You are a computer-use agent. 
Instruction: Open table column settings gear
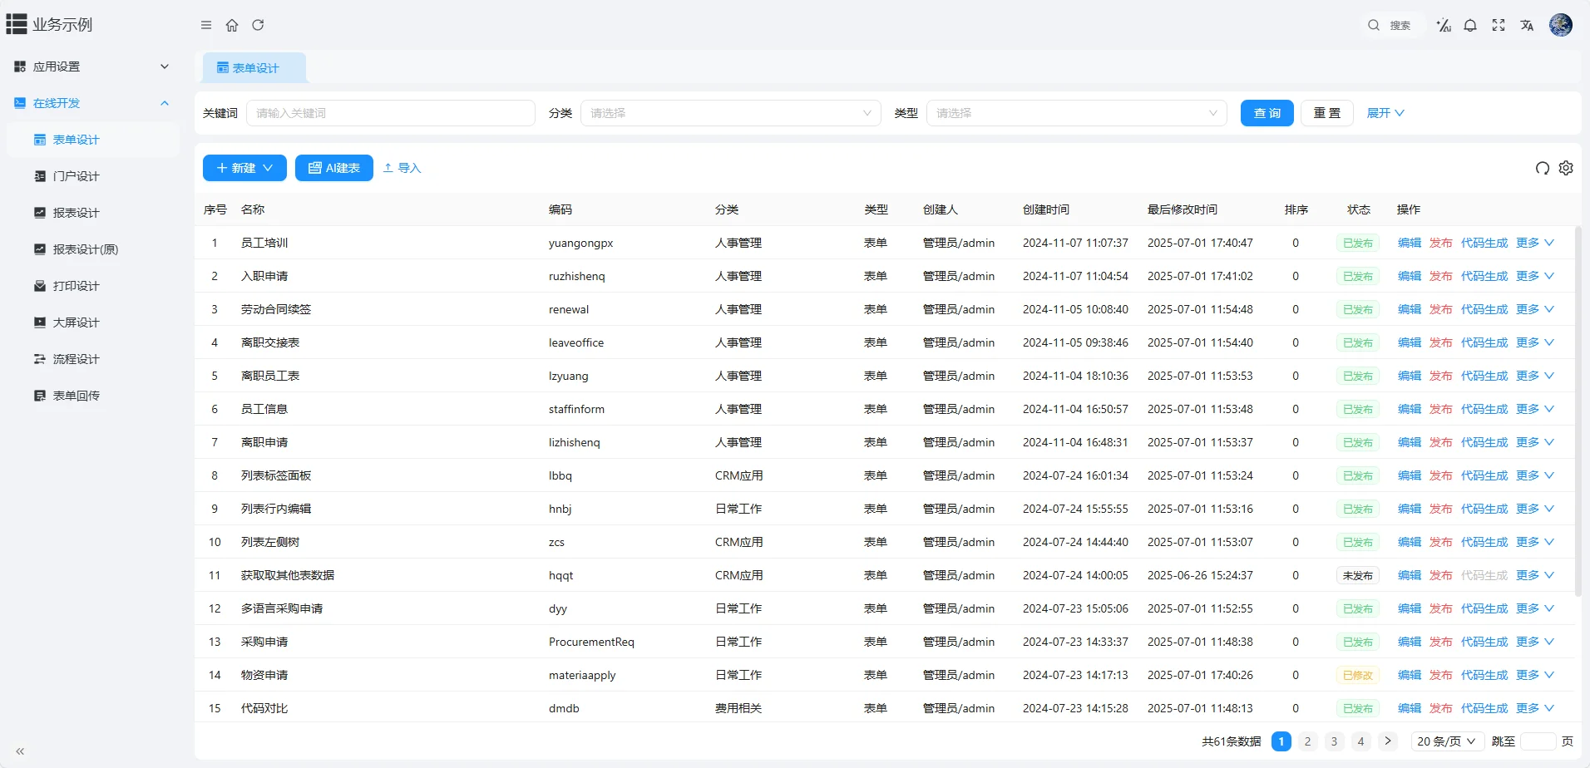click(1566, 168)
